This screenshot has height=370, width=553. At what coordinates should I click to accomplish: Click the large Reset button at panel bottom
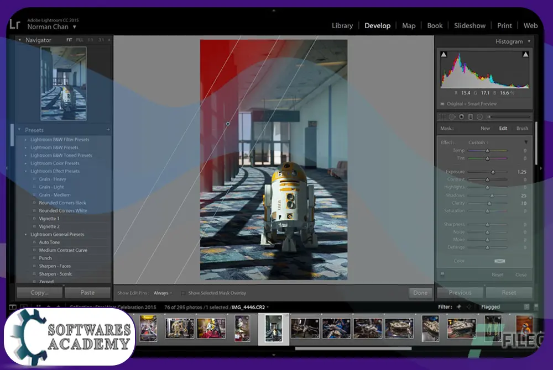509,293
